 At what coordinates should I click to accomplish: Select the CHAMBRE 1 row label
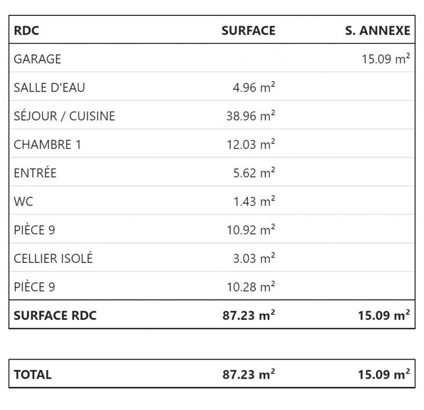[x=47, y=144]
